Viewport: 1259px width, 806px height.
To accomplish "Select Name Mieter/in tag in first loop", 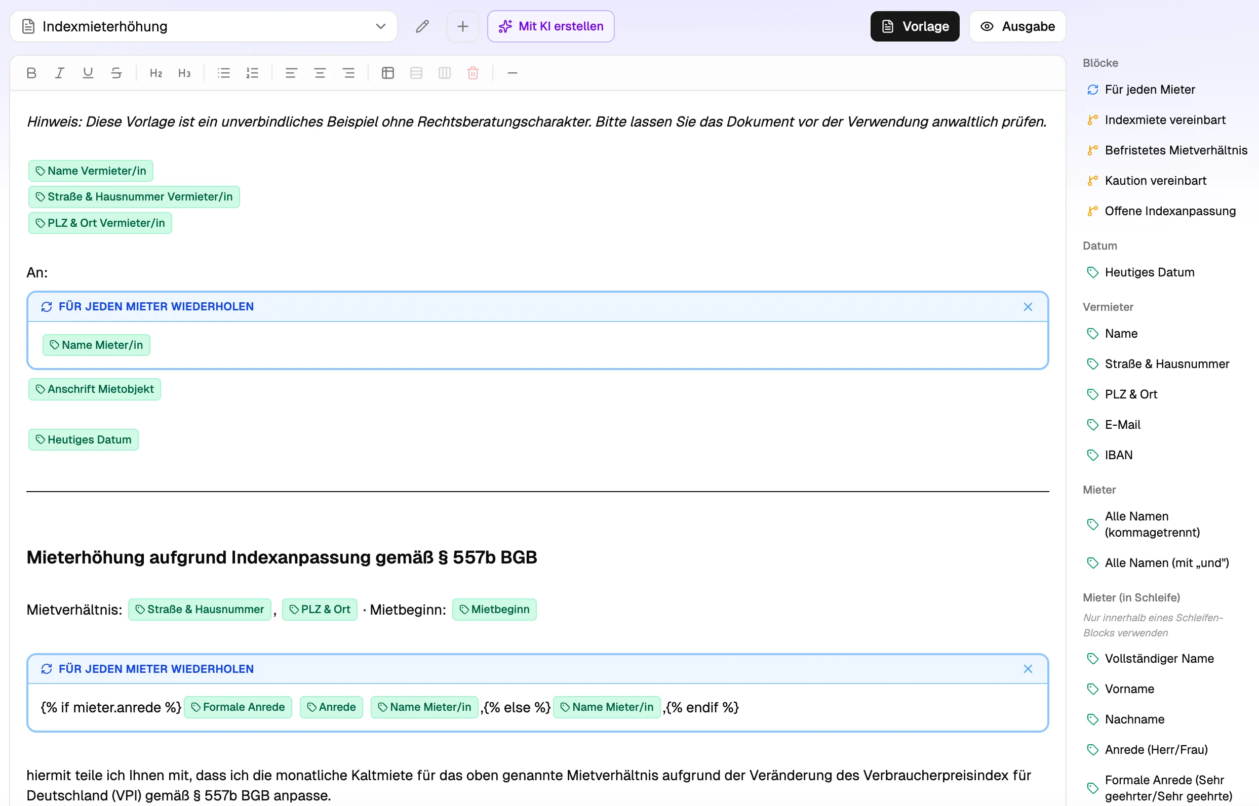I will coord(96,345).
